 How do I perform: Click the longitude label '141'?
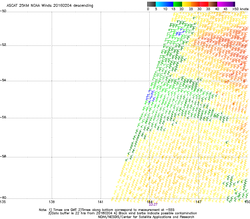100,202
